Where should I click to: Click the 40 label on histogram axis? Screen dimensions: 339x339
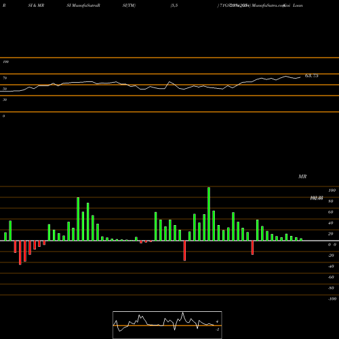click(x=330, y=223)
